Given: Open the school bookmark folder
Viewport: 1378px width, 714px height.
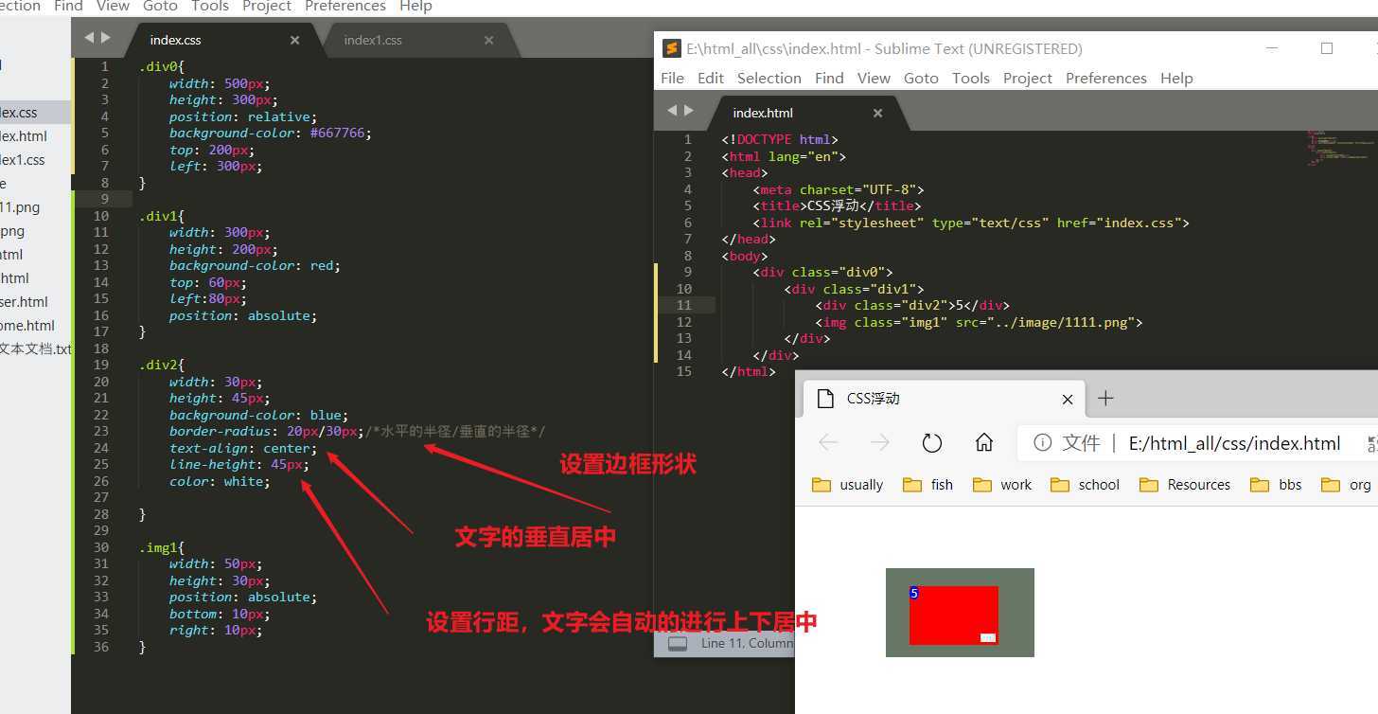Looking at the screenshot, I should coord(1085,485).
